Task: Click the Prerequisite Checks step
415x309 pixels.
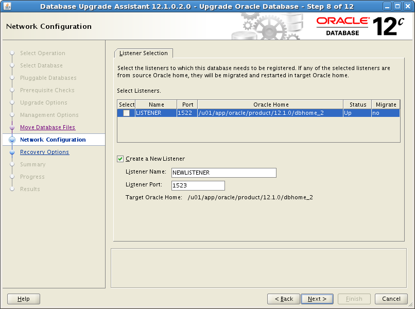Action: 47,90
